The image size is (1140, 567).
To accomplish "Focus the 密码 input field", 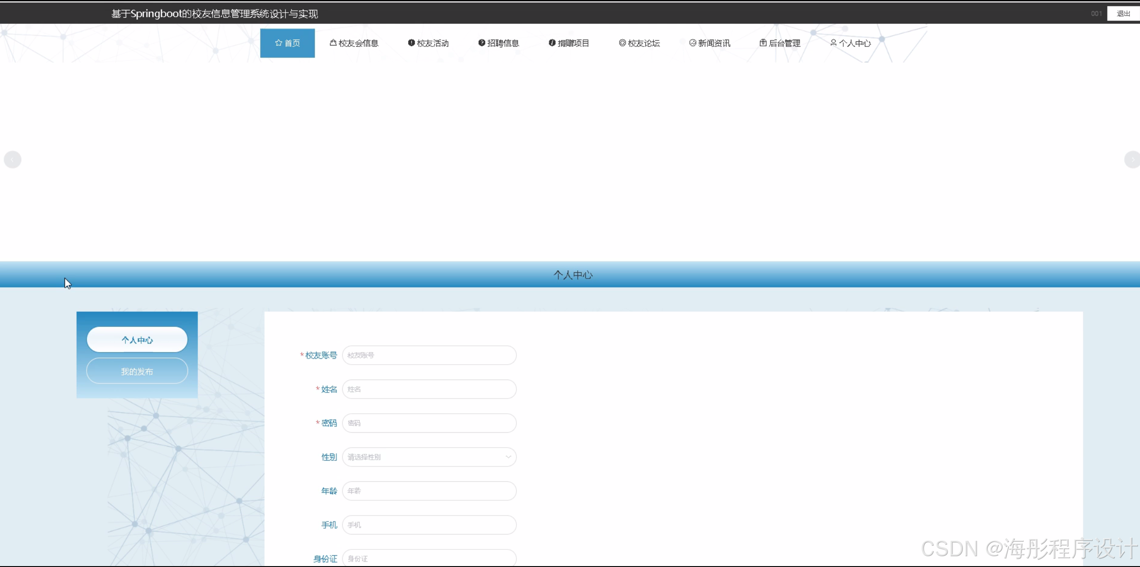I will coord(429,423).
